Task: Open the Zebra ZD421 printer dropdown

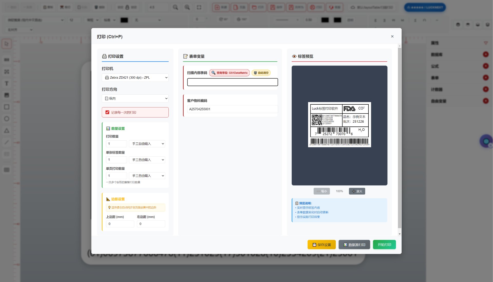Action: 135,78
